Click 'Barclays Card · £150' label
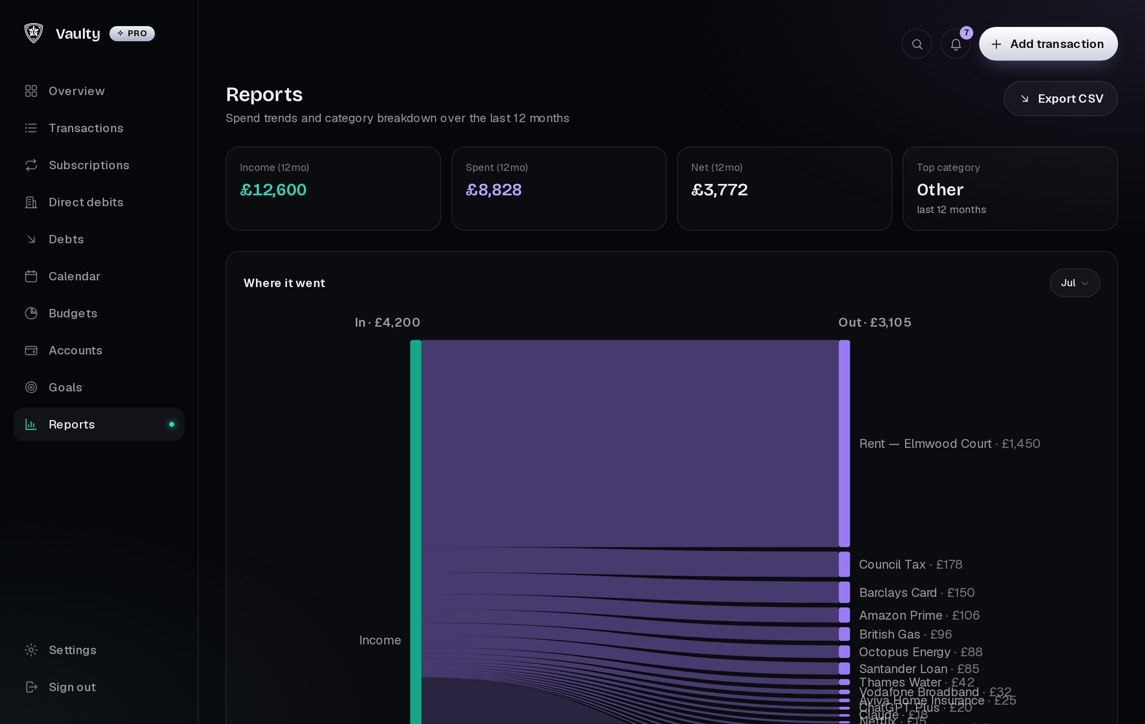Viewport: 1145px width, 724px height. coord(917,592)
